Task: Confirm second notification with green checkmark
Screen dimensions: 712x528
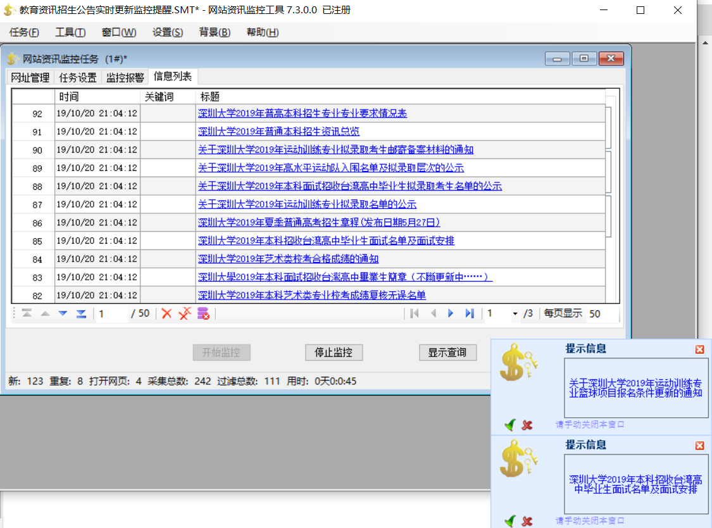Action: click(510, 521)
